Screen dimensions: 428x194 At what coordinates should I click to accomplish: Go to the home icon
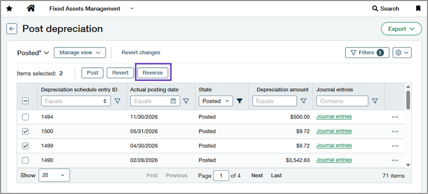pos(31,9)
